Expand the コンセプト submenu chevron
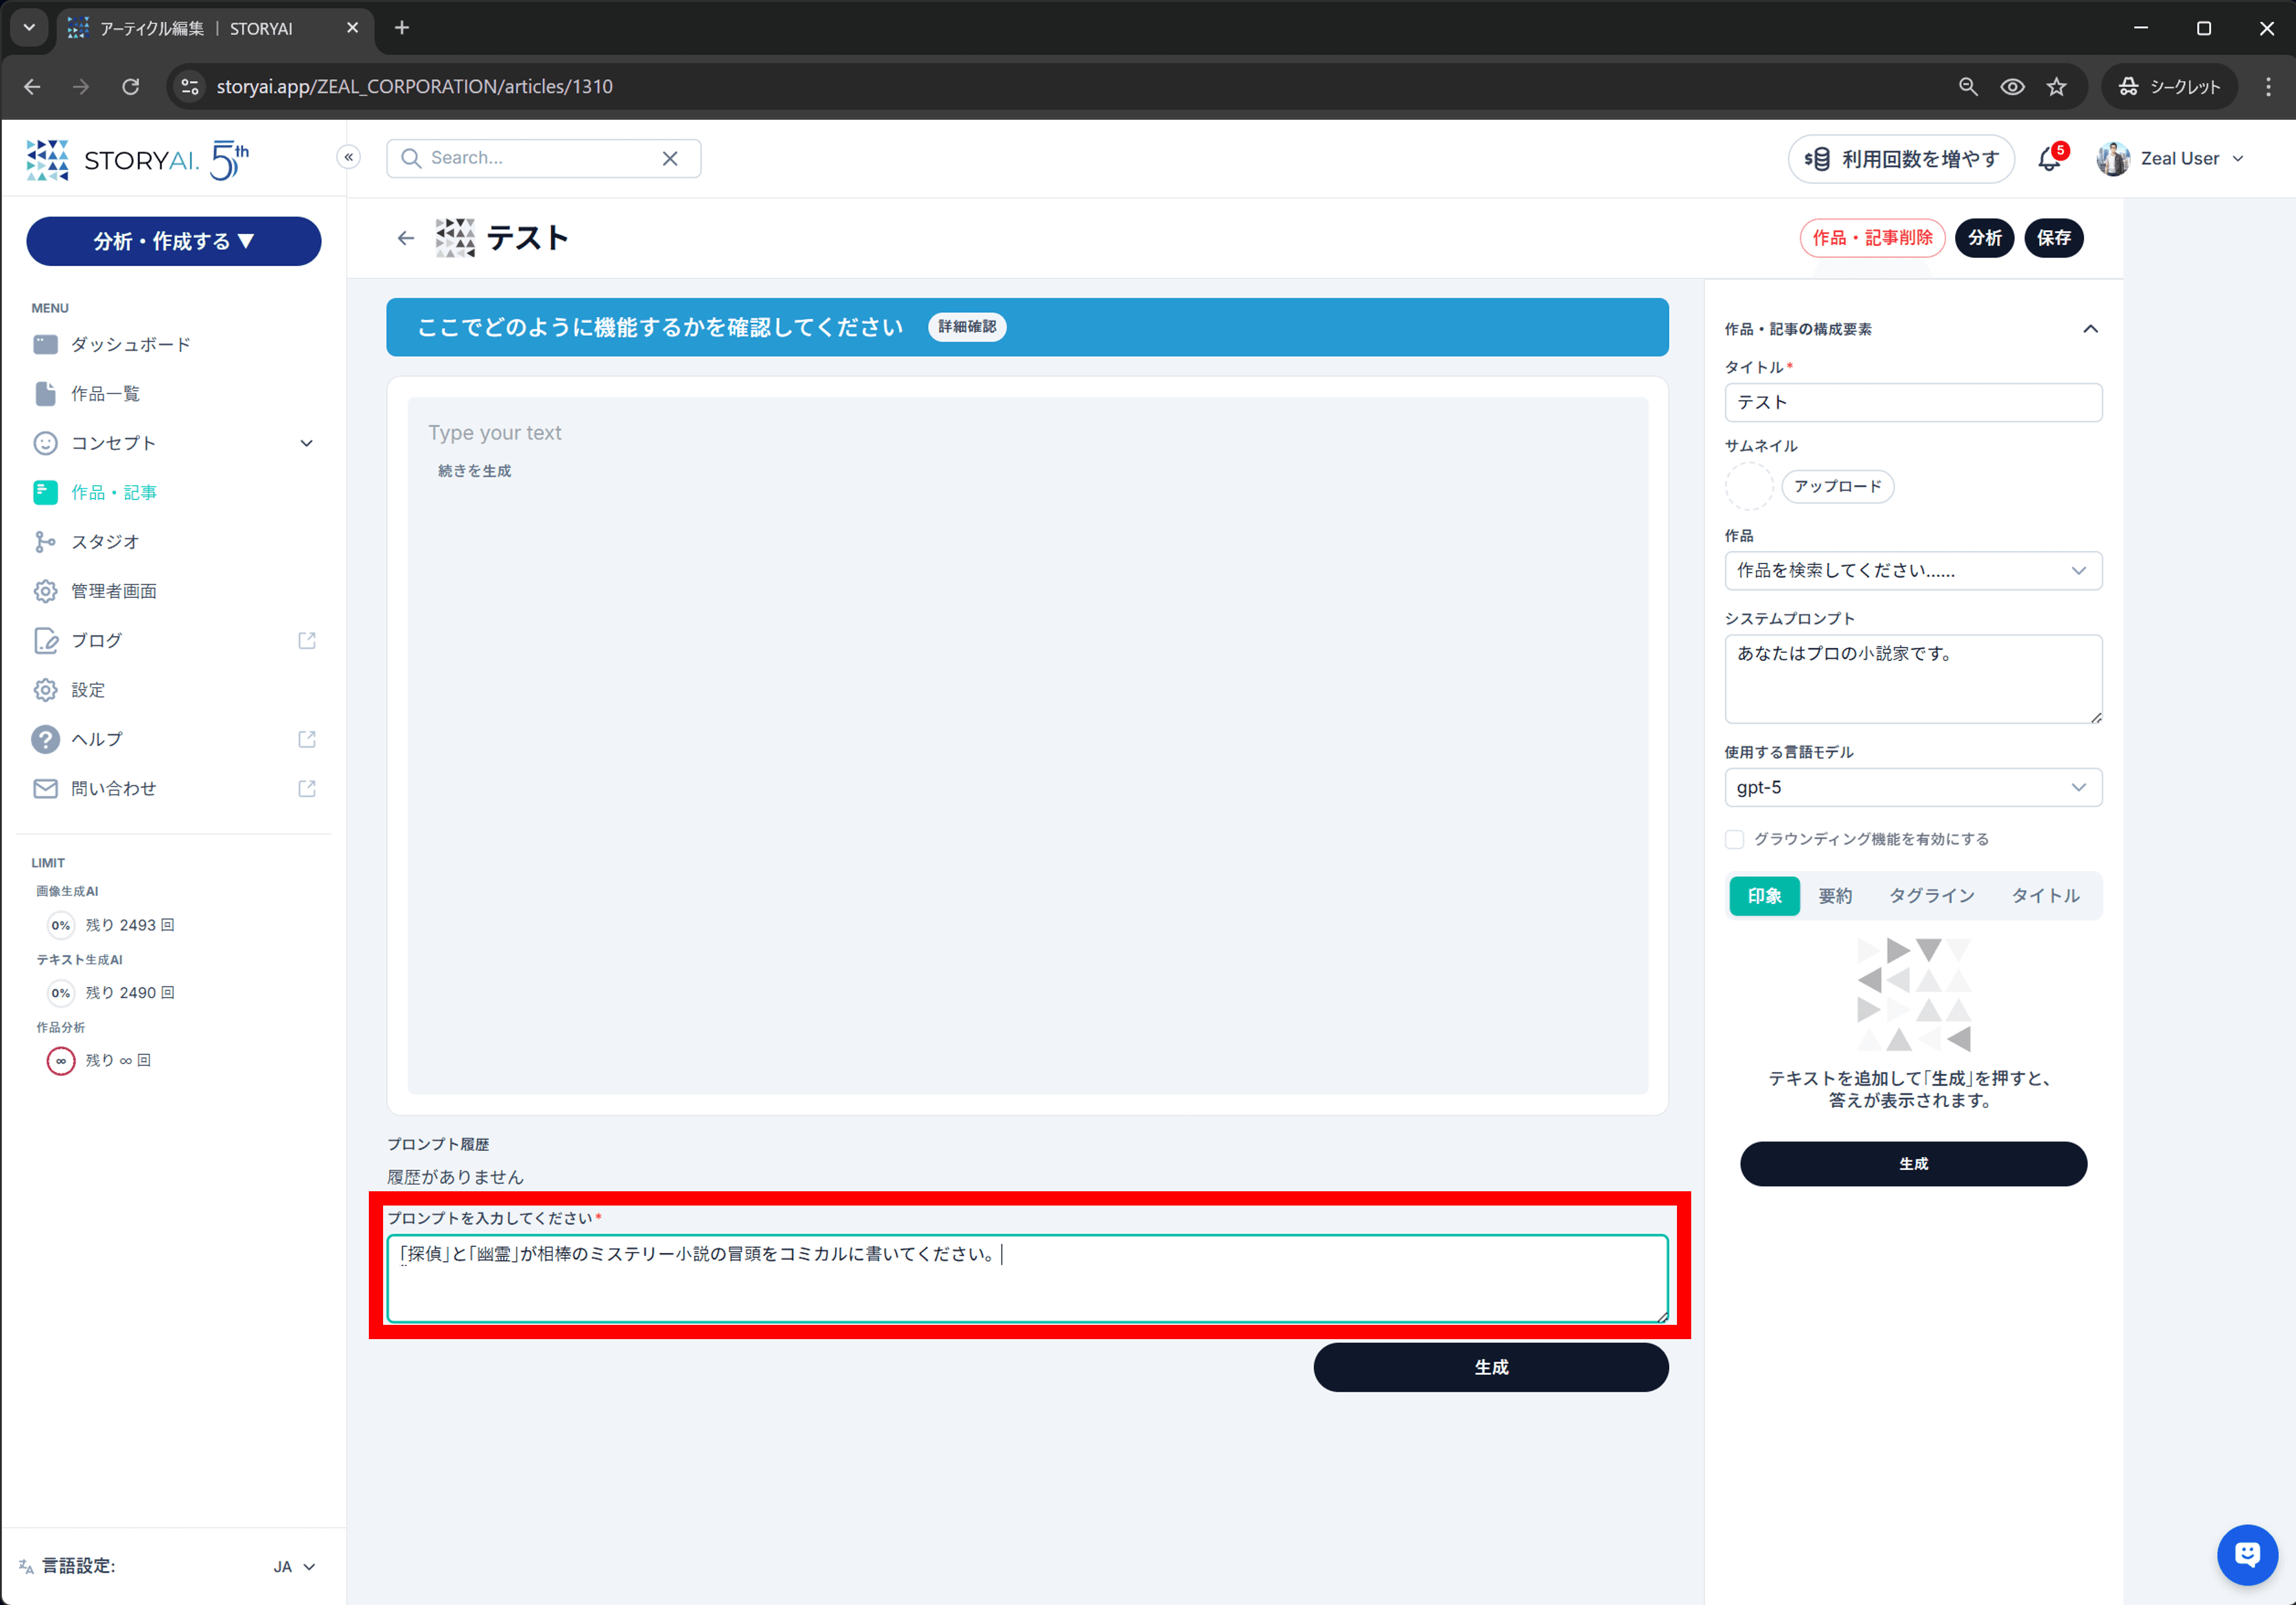Image resolution: width=2296 pixels, height=1605 pixels. [x=307, y=444]
